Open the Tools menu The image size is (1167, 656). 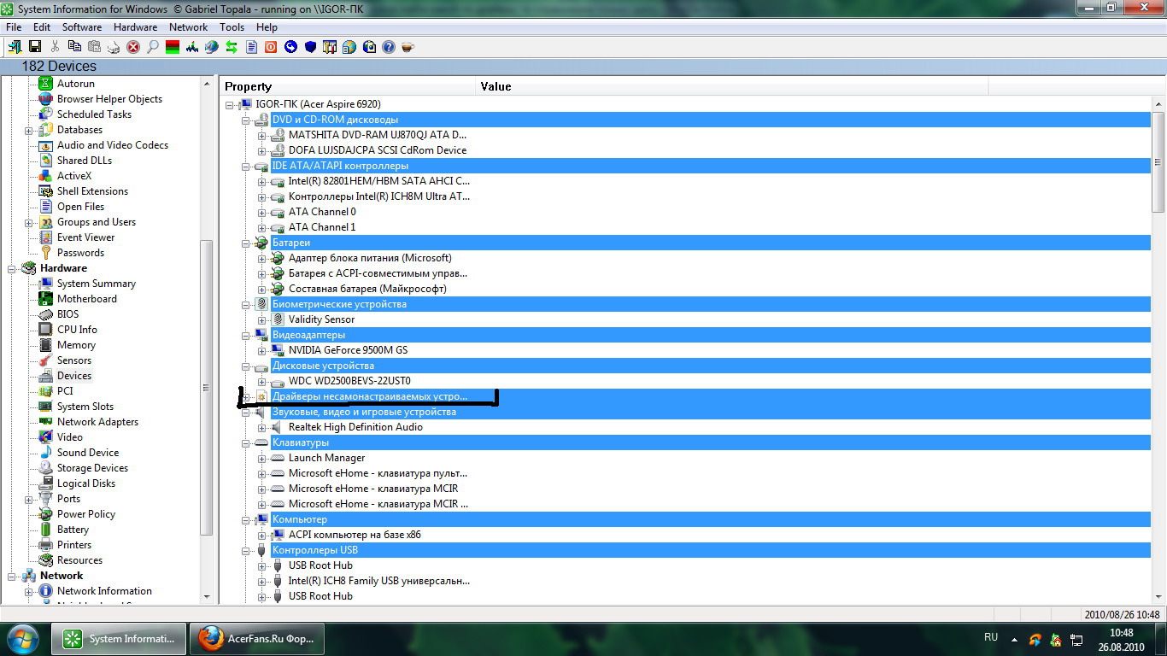pos(232,27)
